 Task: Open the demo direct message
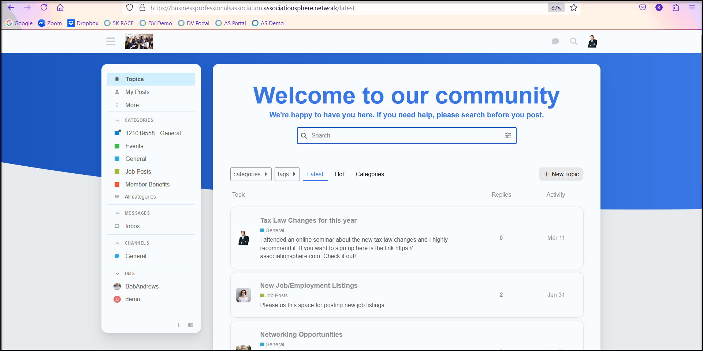pyautogui.click(x=151, y=299)
